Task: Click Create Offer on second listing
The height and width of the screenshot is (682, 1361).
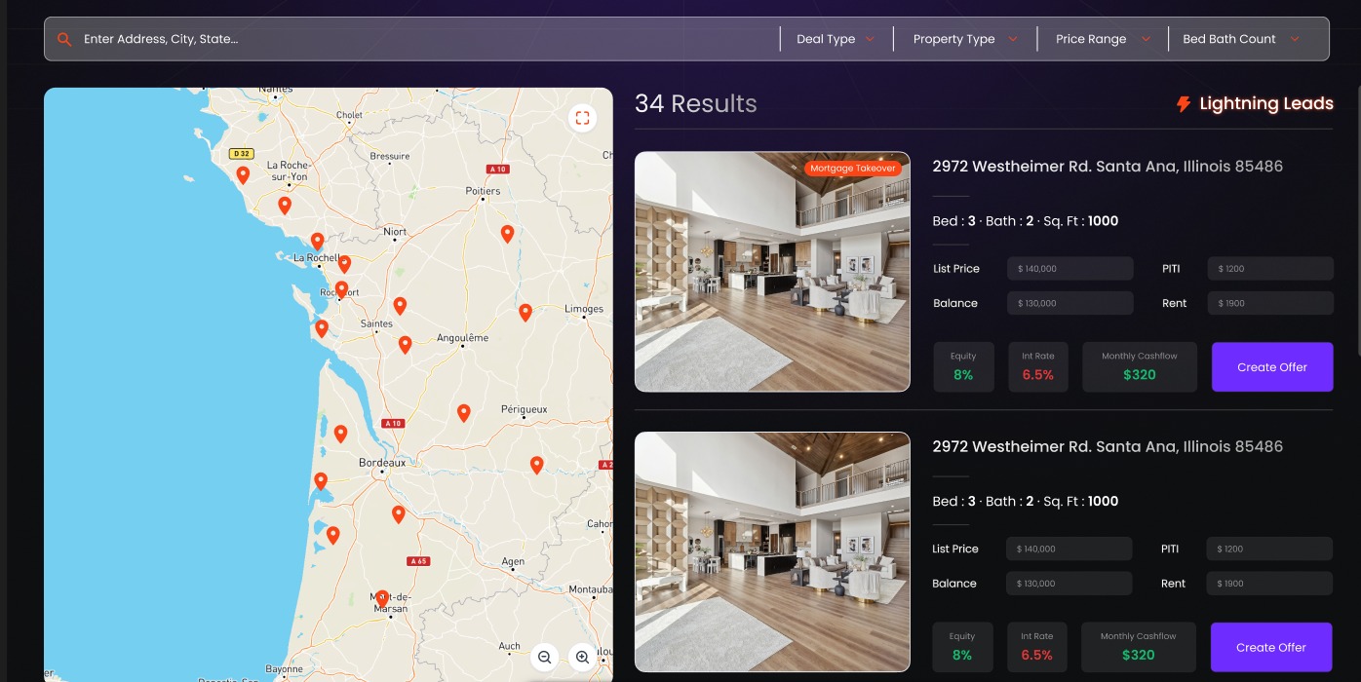Action: coord(1271,647)
